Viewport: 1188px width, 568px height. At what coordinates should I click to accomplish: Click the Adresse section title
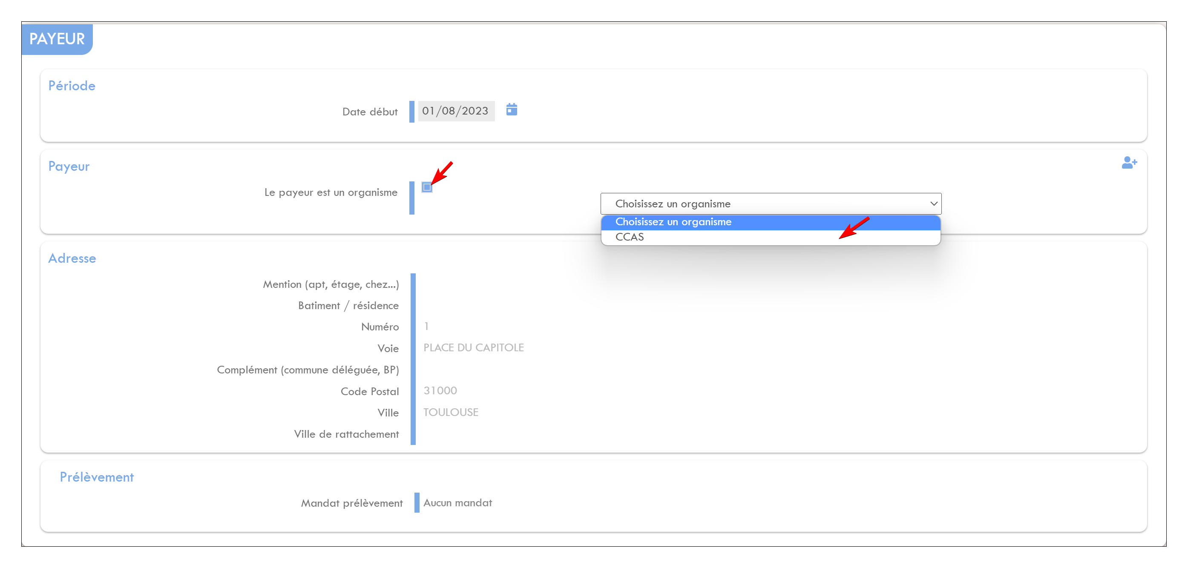pyautogui.click(x=72, y=258)
